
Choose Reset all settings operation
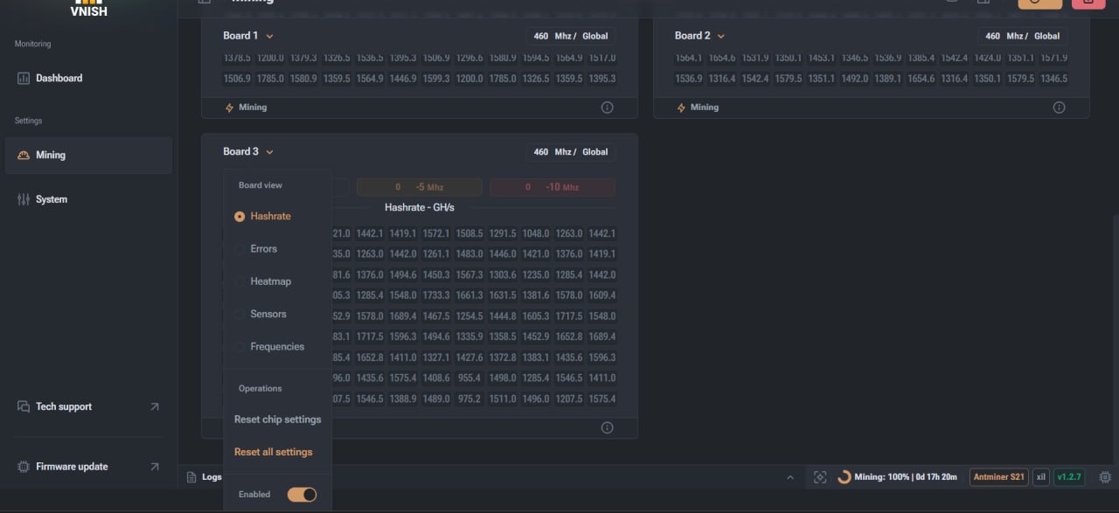[x=273, y=452]
